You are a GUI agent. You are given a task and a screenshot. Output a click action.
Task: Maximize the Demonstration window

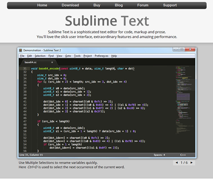point(182,50)
